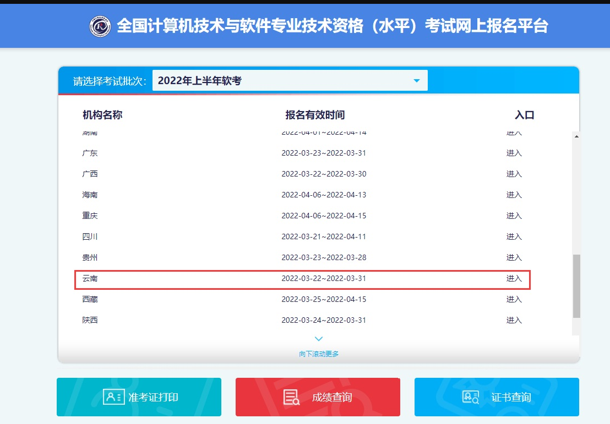The image size is (610, 424).
Task: Click the institution list scrollbar thumb
Action: [576, 286]
